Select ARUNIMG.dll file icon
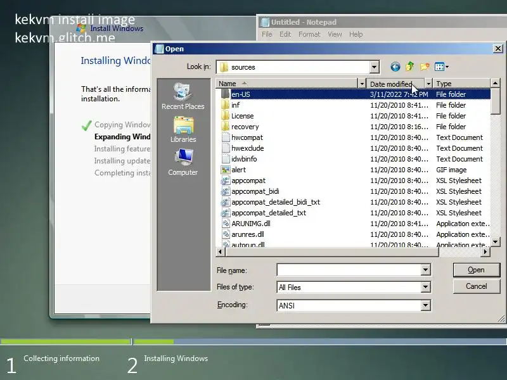The image size is (507, 380). click(226, 224)
